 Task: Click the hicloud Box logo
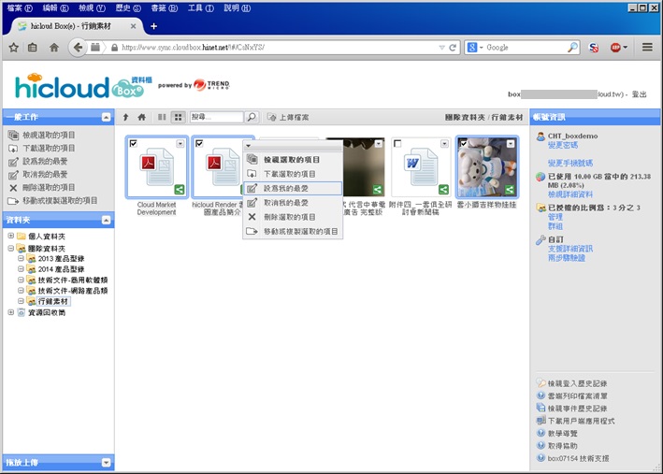[x=83, y=86]
